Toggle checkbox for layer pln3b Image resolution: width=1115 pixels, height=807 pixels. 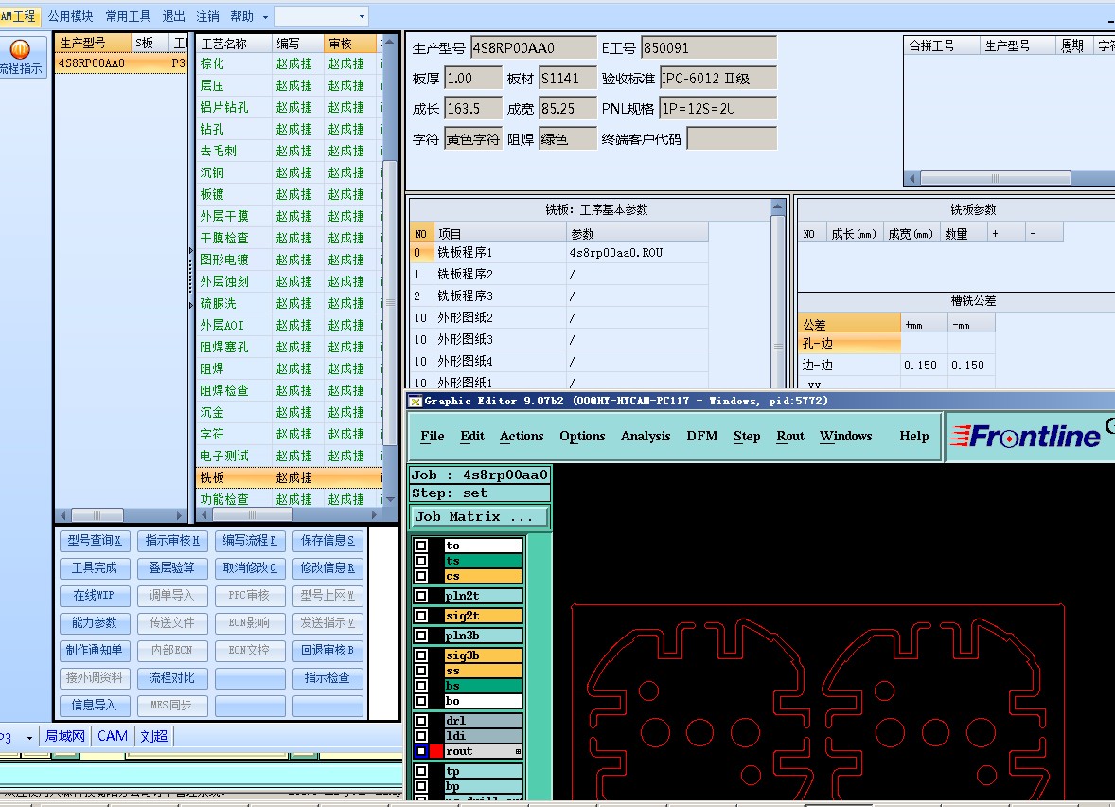pyautogui.click(x=421, y=636)
